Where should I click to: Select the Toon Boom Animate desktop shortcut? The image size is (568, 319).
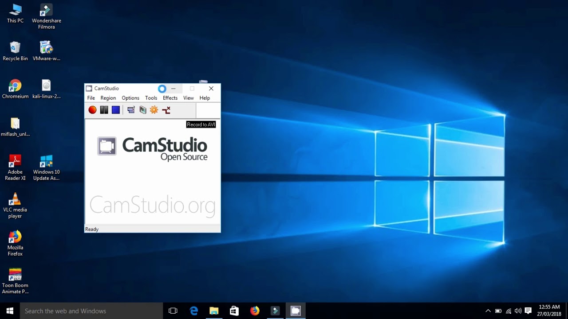click(15, 281)
